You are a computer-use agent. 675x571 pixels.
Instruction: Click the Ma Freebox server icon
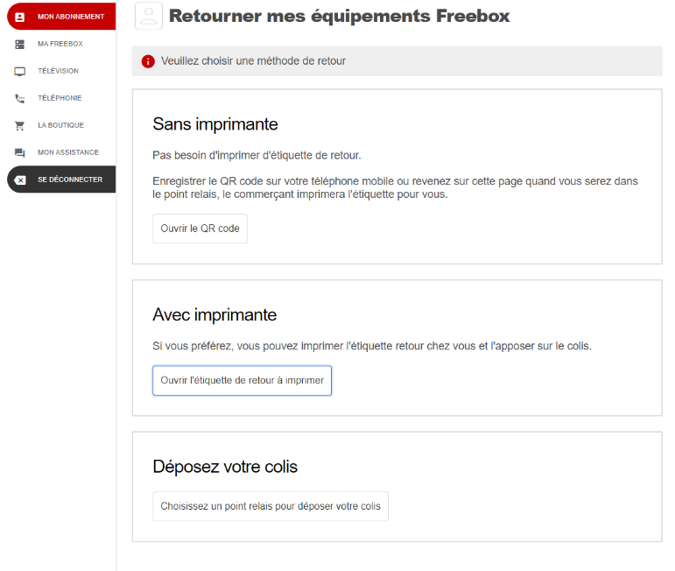point(20,44)
